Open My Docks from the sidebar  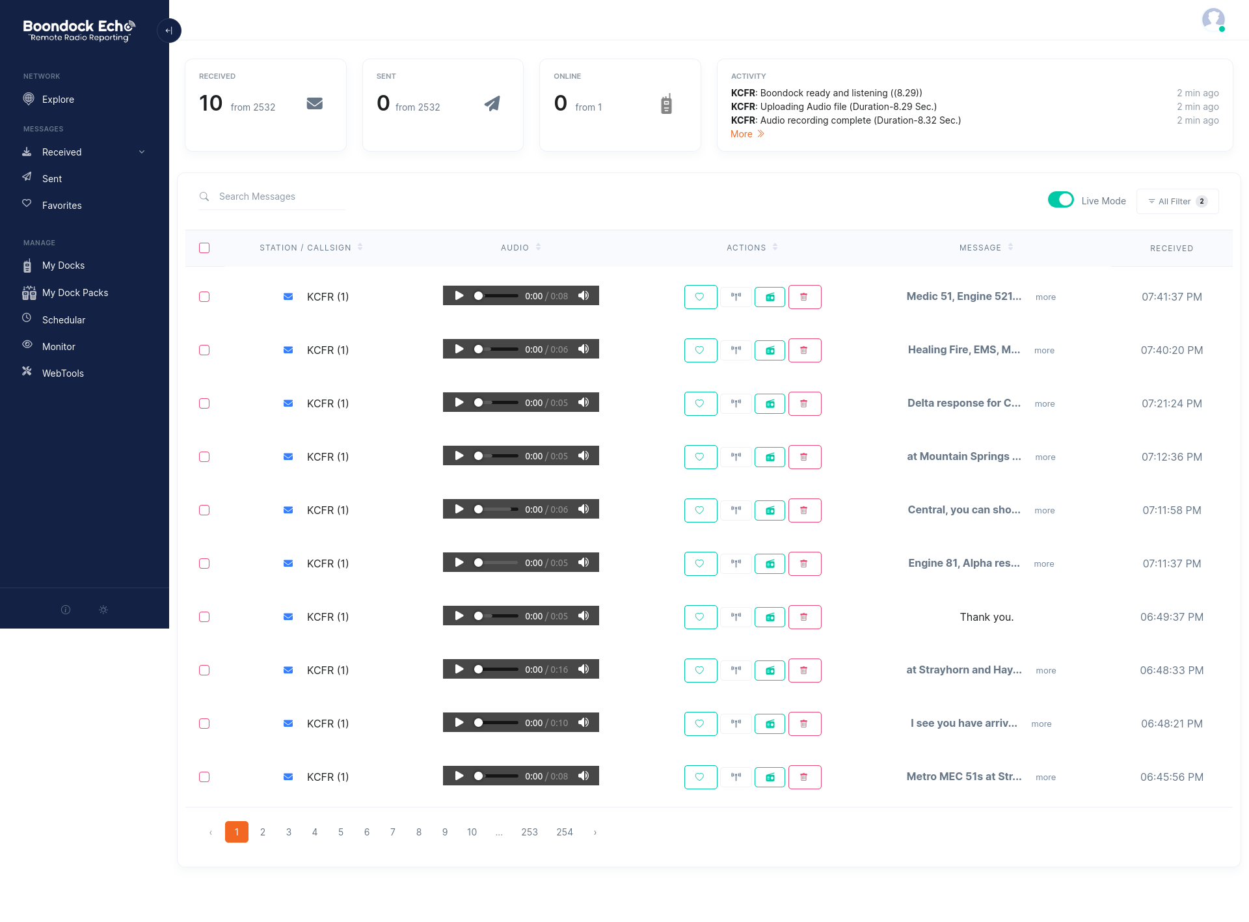63,265
